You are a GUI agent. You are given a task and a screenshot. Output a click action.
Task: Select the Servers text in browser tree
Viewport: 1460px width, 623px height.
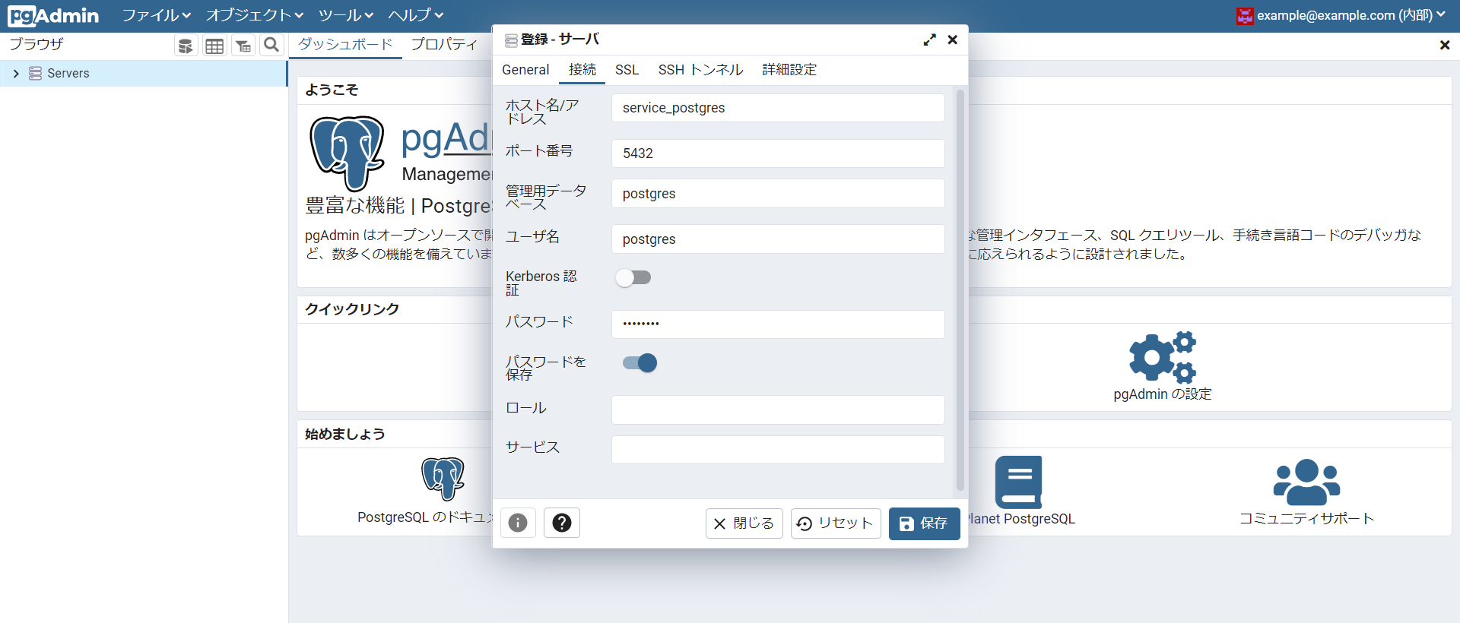(x=68, y=74)
